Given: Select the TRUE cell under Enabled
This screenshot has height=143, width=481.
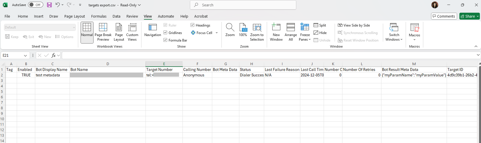Looking at the screenshot, I should pos(26,75).
